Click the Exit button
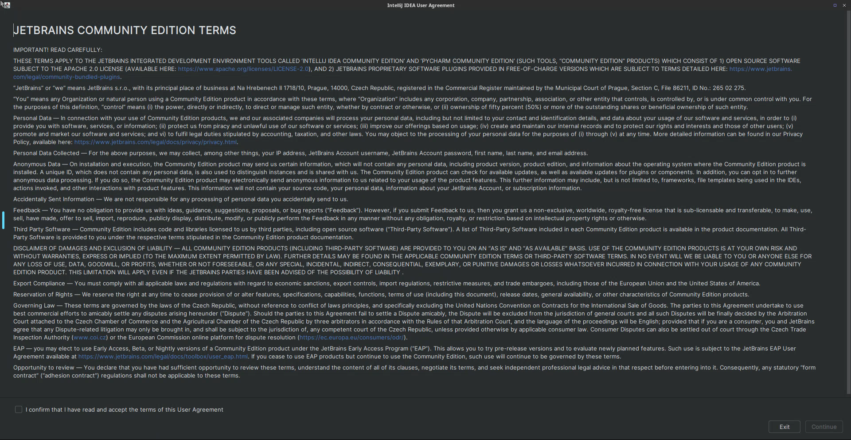 coord(784,427)
